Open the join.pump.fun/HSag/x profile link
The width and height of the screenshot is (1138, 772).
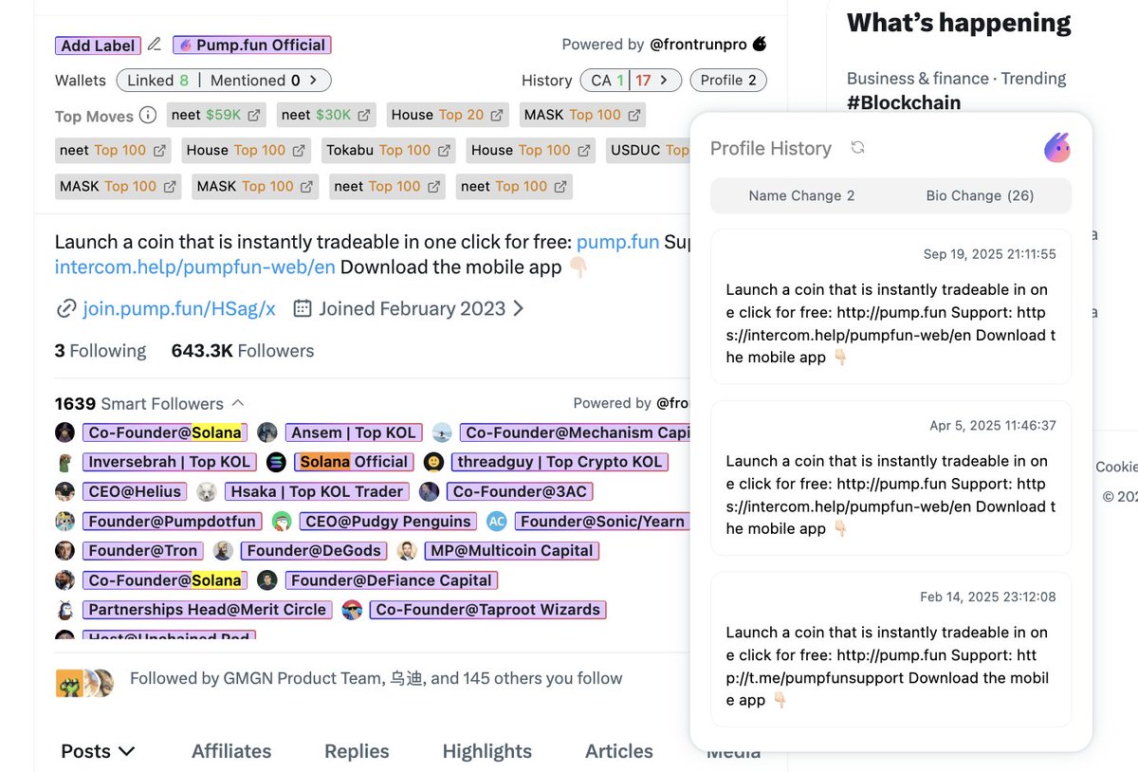[x=179, y=308]
